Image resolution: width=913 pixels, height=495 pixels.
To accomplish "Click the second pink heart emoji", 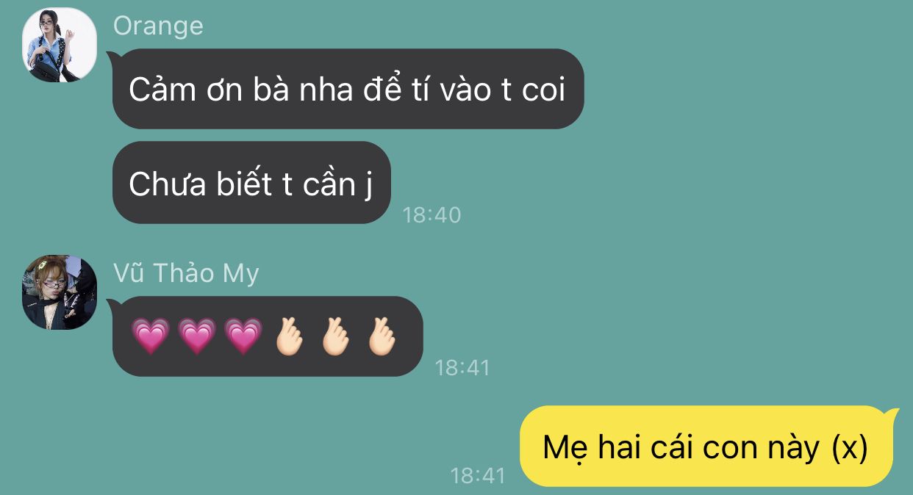I will point(197,337).
